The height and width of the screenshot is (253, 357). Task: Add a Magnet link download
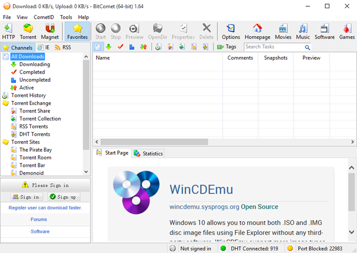[50, 32]
